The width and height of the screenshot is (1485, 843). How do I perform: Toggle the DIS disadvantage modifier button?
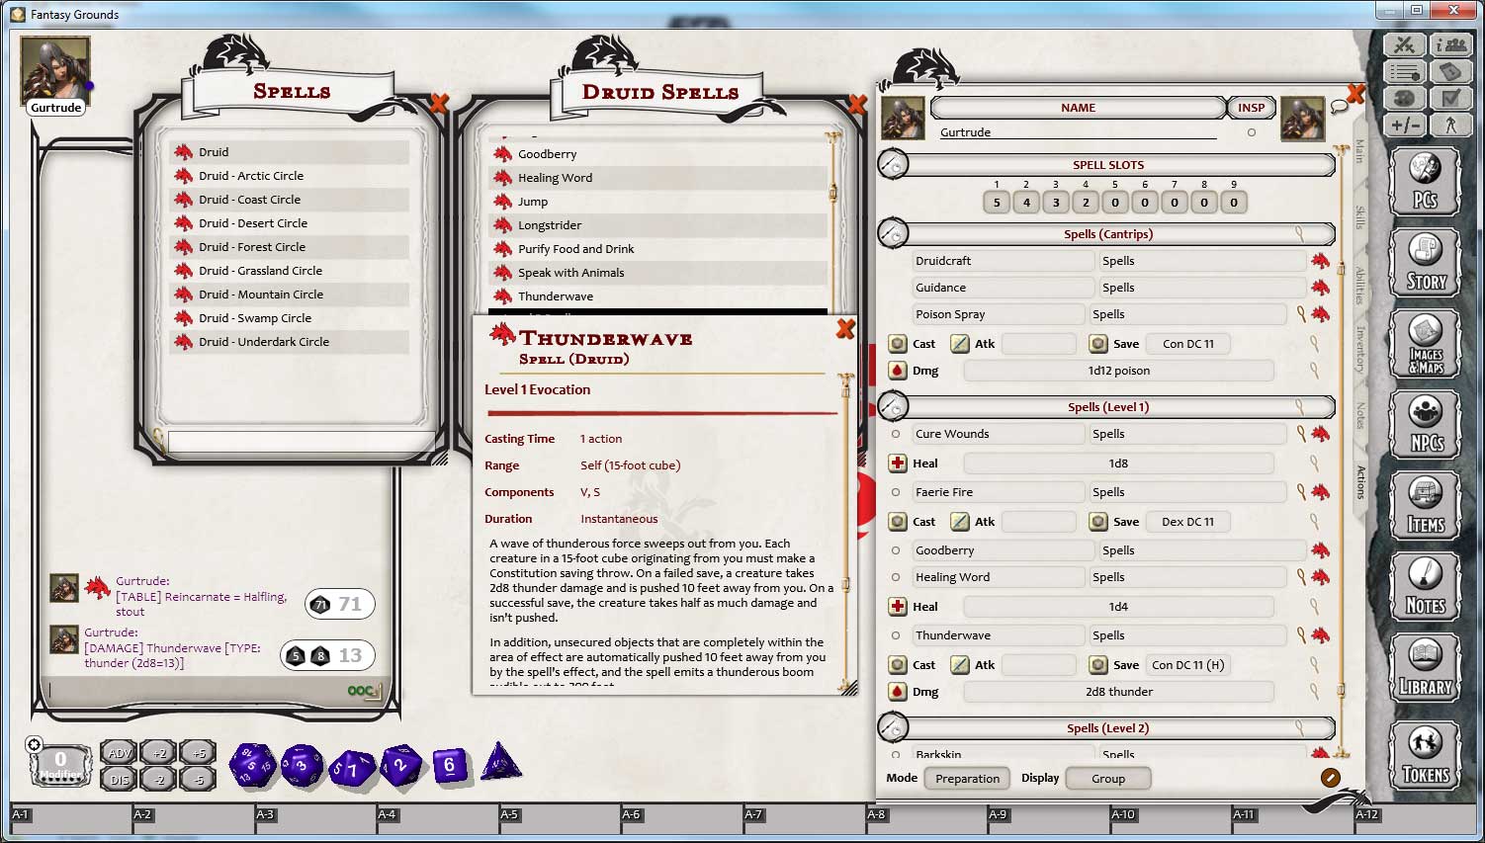point(119,780)
